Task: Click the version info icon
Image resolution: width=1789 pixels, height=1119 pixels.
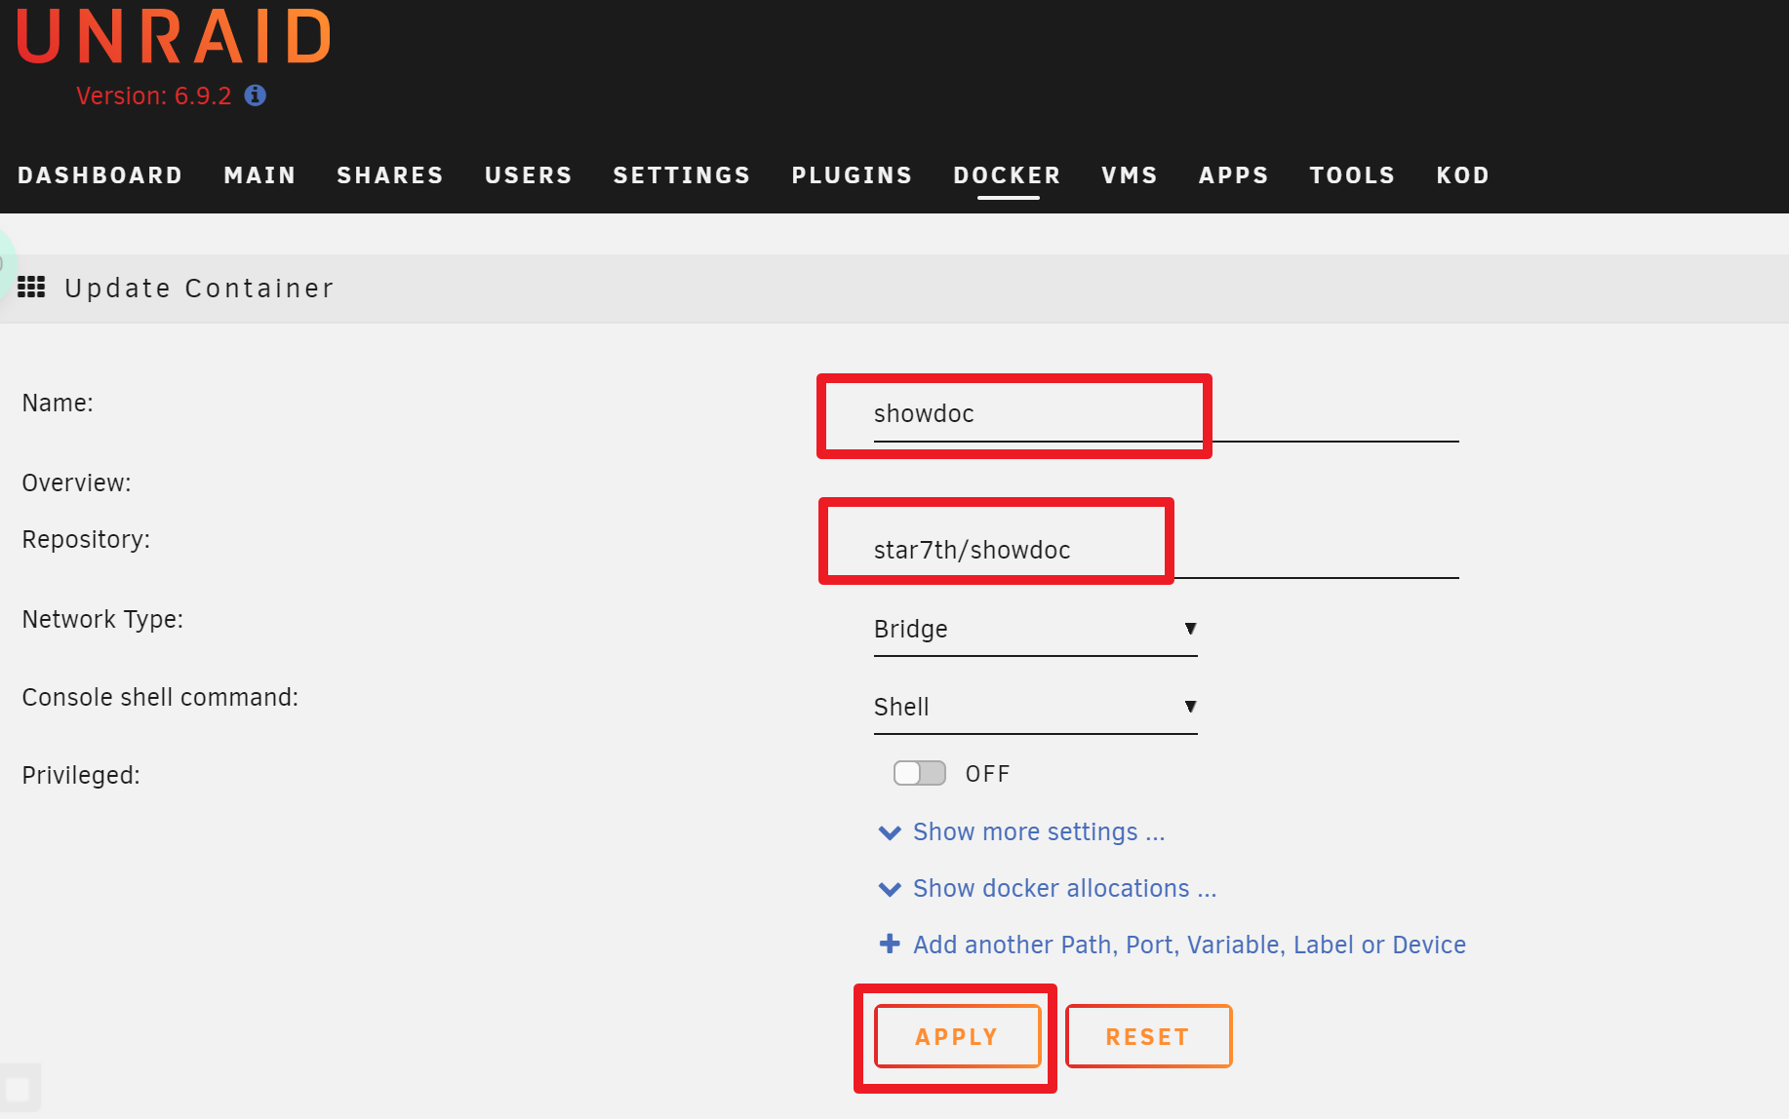Action: click(x=256, y=96)
